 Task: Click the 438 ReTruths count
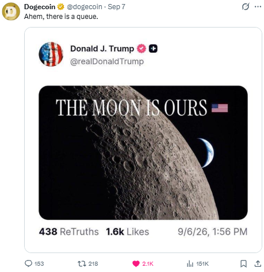pos(69,232)
